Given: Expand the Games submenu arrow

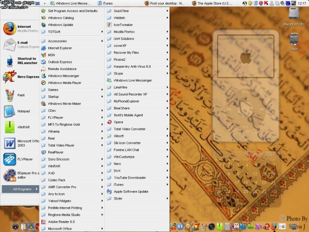Looking at the screenshot, I should pyautogui.click(x=102, y=90).
